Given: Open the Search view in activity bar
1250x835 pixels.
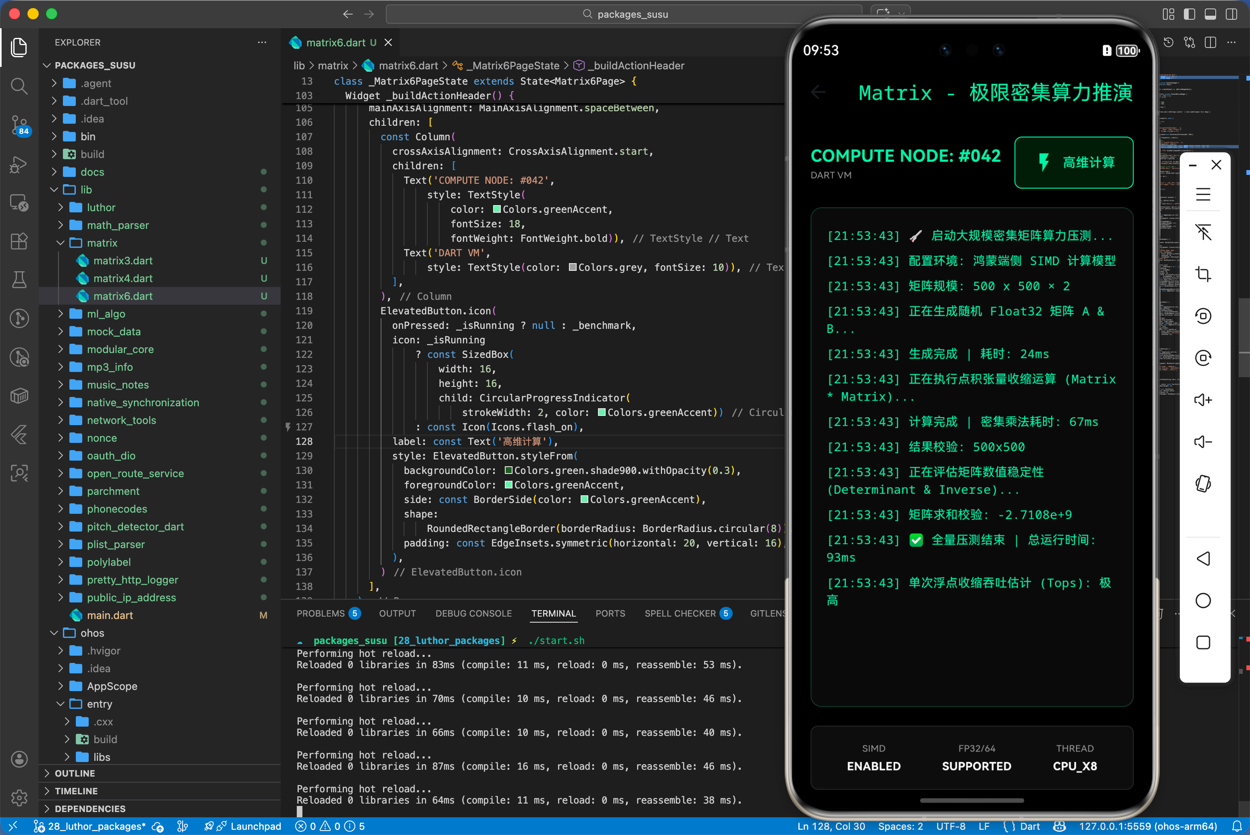Looking at the screenshot, I should click(x=19, y=86).
